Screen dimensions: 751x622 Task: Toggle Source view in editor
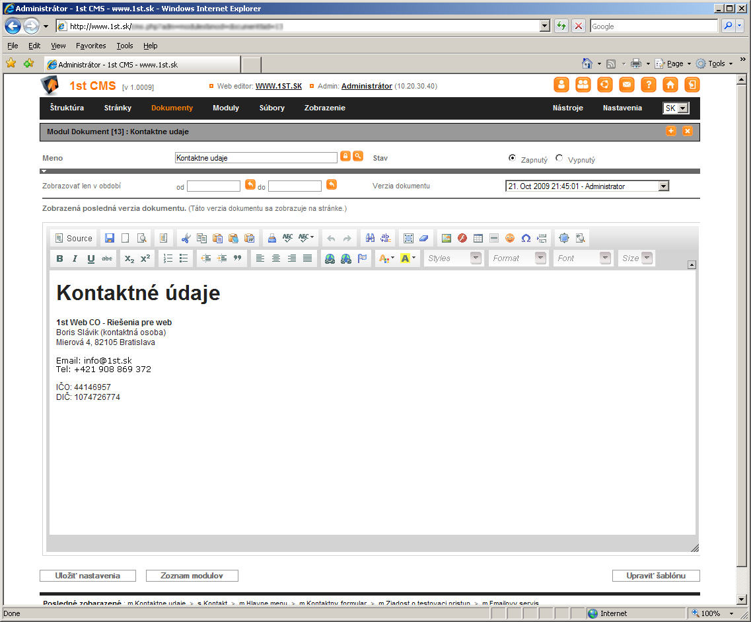pyautogui.click(x=73, y=238)
